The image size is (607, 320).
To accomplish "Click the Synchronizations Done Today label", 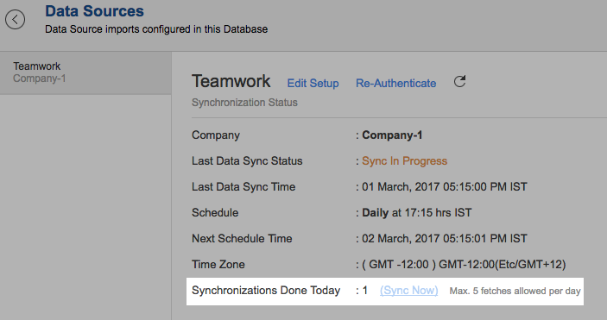I will [x=266, y=290].
